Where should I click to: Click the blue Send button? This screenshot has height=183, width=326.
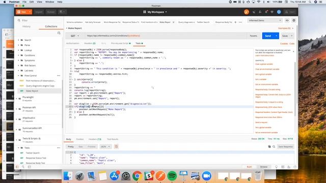268,36
